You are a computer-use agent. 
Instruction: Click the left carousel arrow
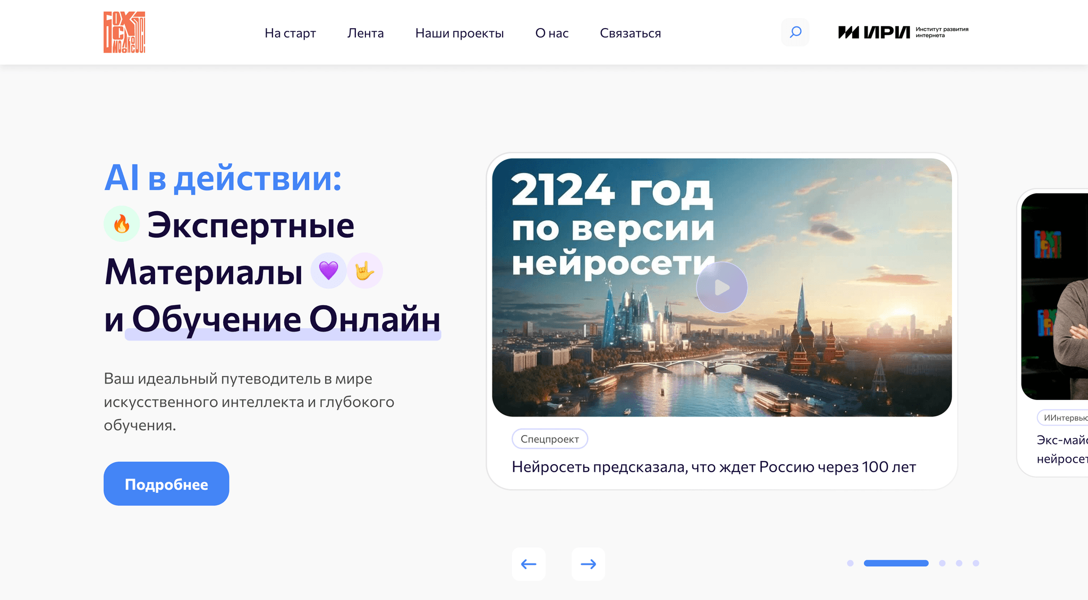[528, 564]
